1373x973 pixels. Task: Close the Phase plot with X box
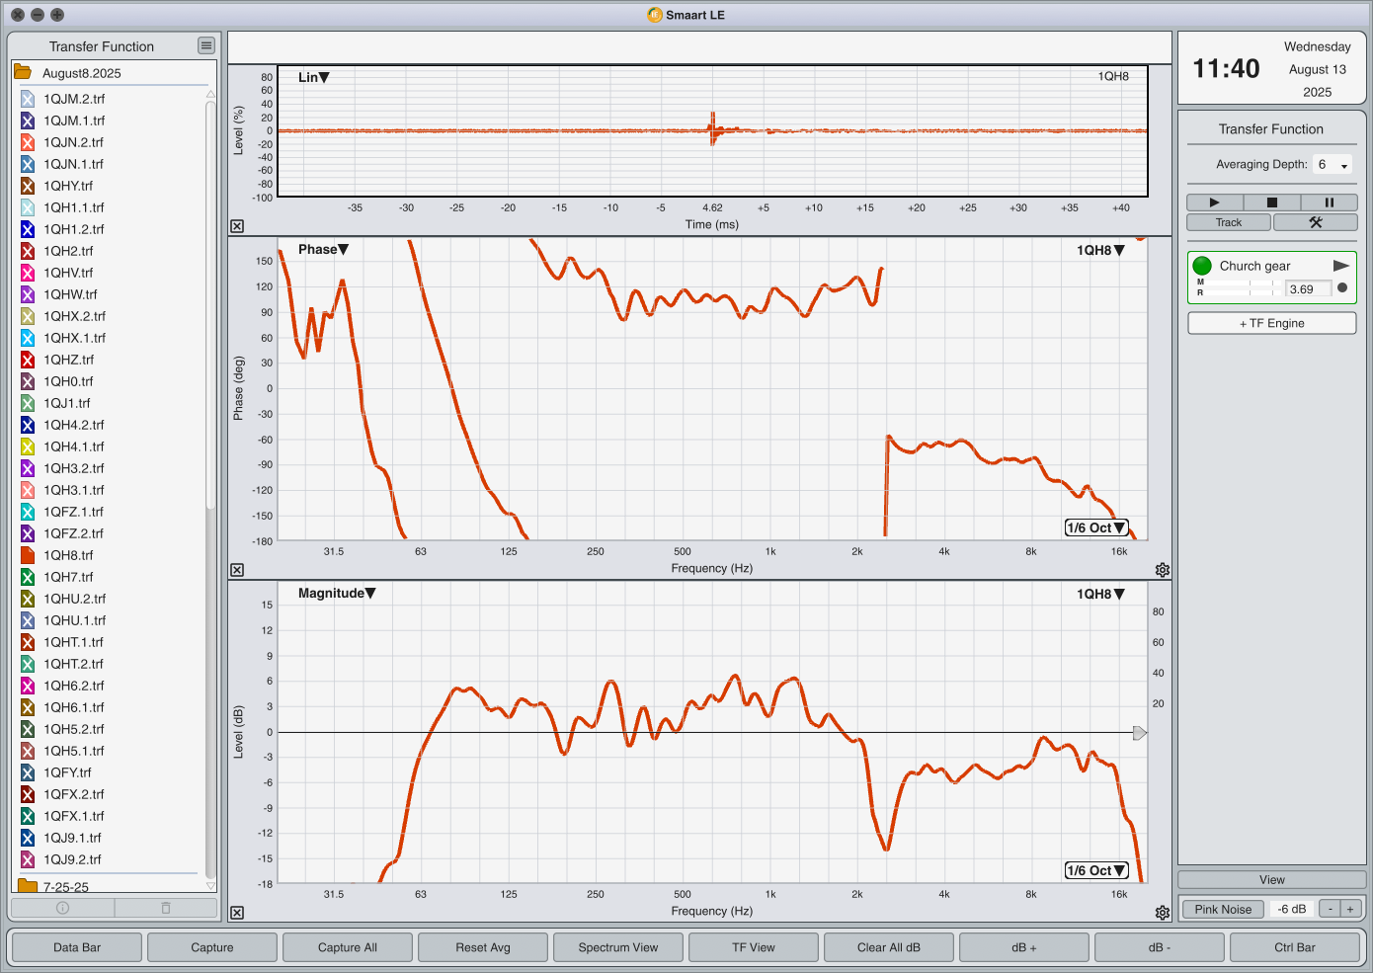[x=237, y=570]
